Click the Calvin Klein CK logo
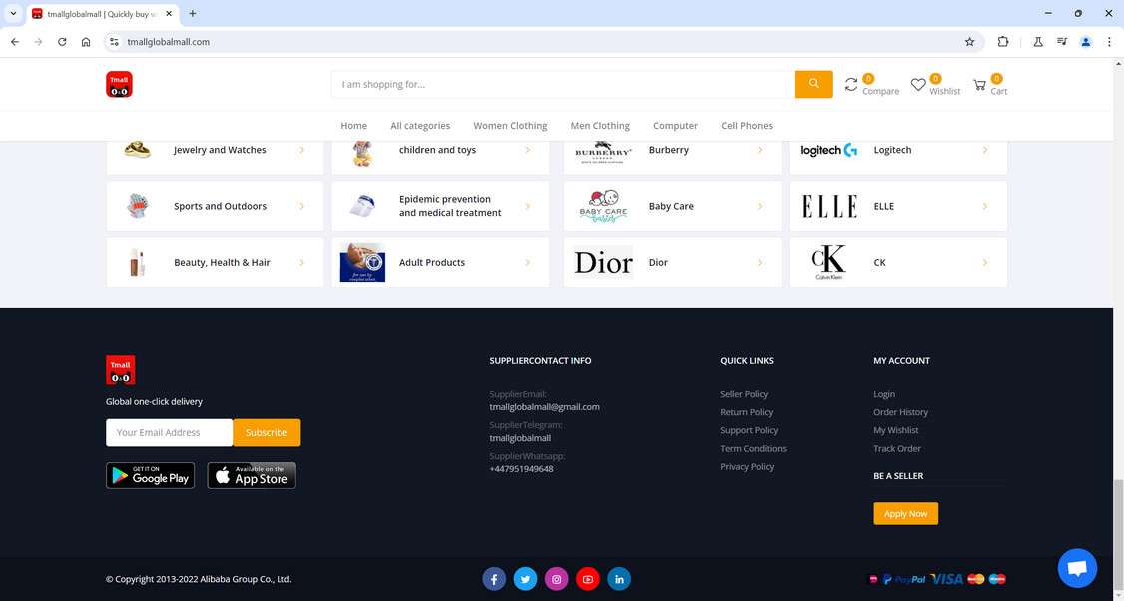Image resolution: width=1124 pixels, height=601 pixels. coord(828,262)
